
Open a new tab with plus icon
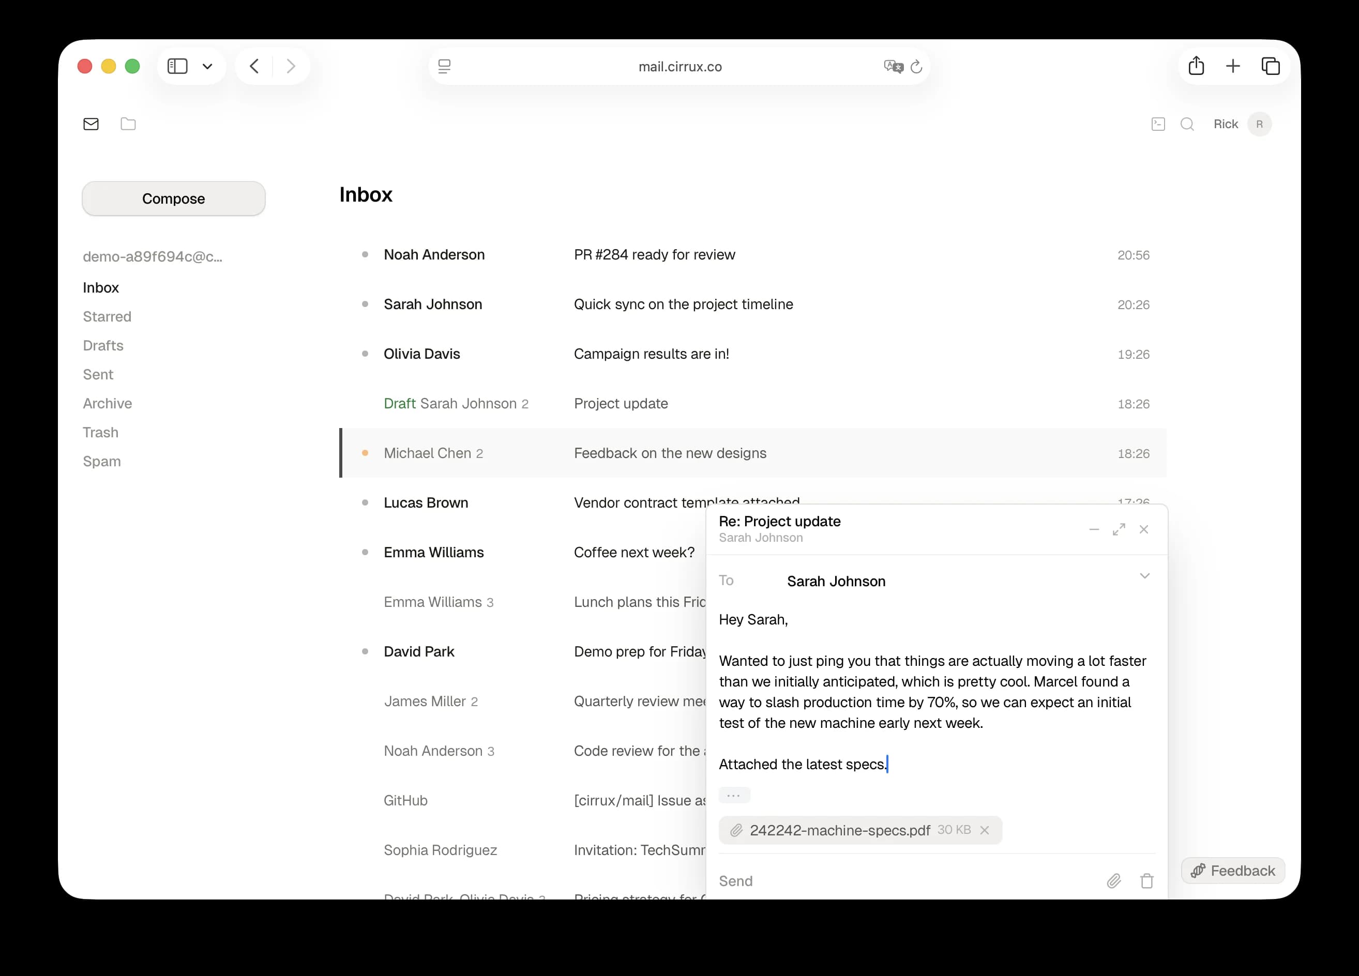[1233, 66]
